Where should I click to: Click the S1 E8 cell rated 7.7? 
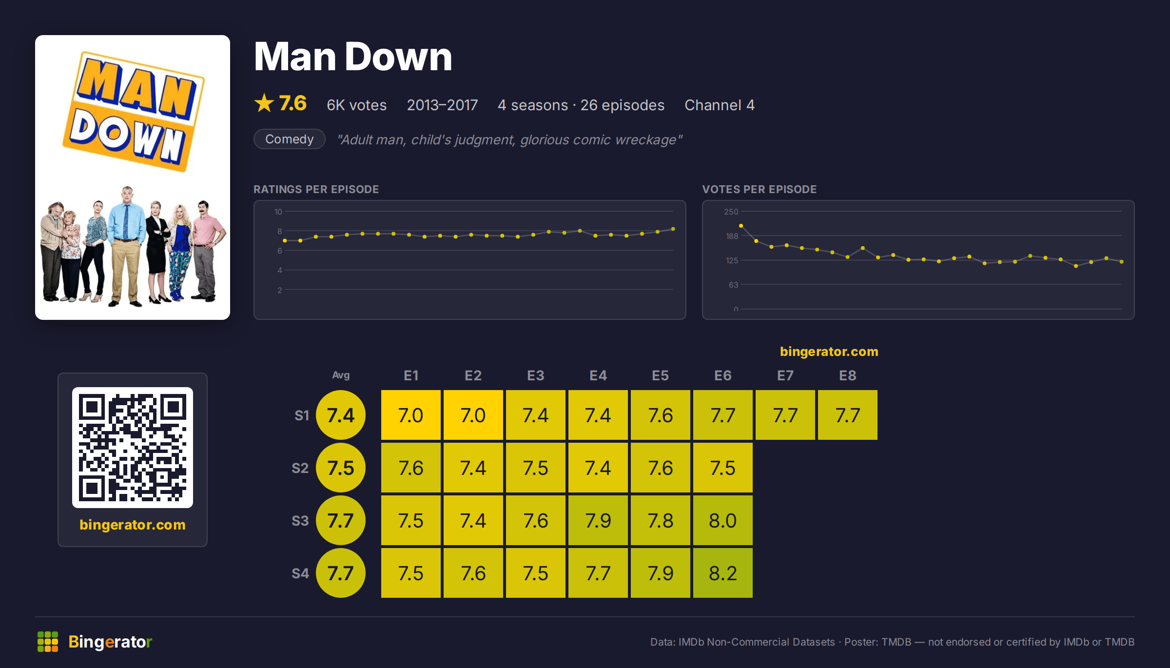pyautogui.click(x=848, y=415)
